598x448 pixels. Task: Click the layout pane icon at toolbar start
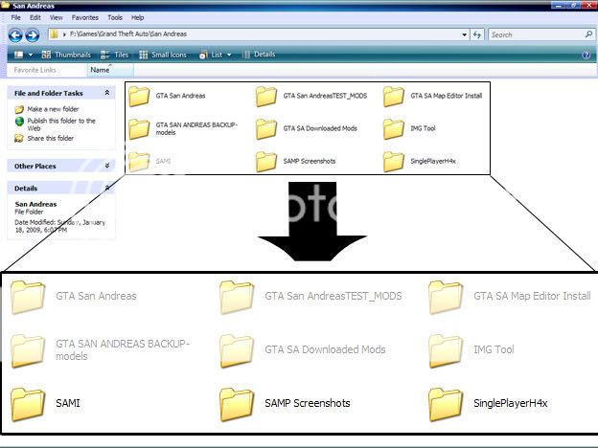tap(18, 55)
